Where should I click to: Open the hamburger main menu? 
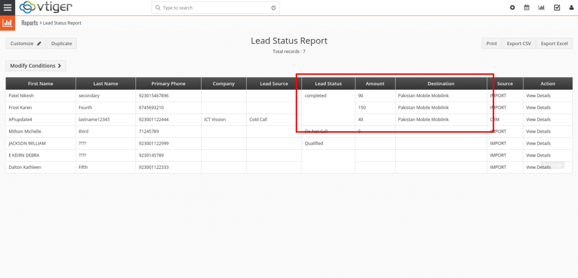[x=7, y=8]
